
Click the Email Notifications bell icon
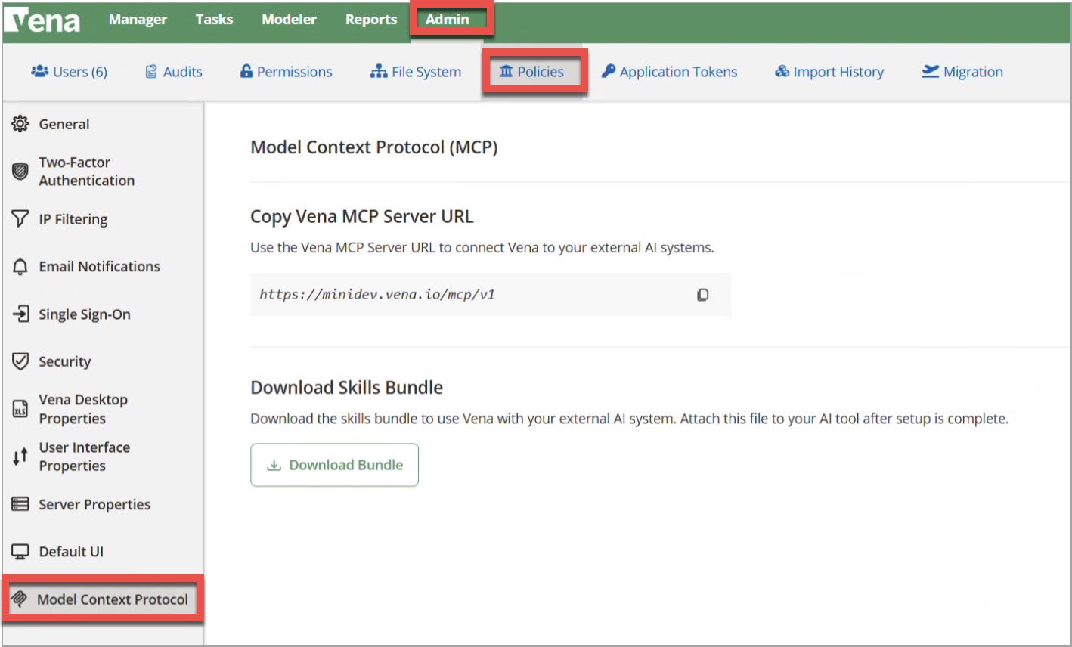click(20, 266)
